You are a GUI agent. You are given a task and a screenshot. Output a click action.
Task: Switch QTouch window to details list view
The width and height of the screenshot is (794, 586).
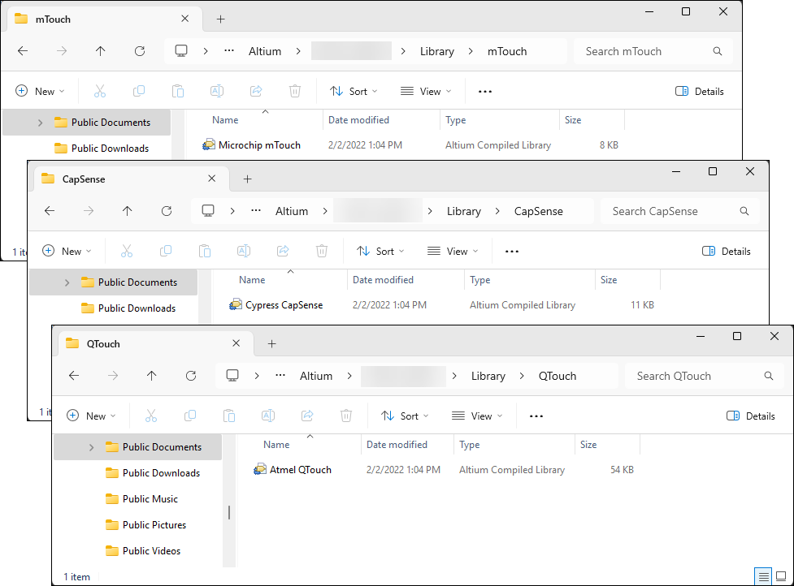click(764, 576)
